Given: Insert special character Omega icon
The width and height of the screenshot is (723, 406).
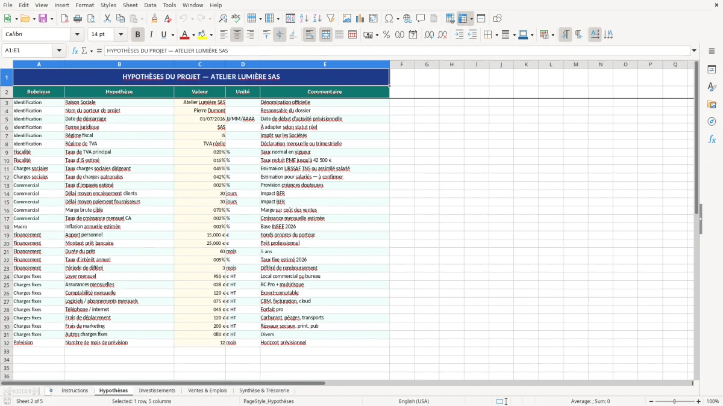Looking at the screenshot, I should (389, 19).
